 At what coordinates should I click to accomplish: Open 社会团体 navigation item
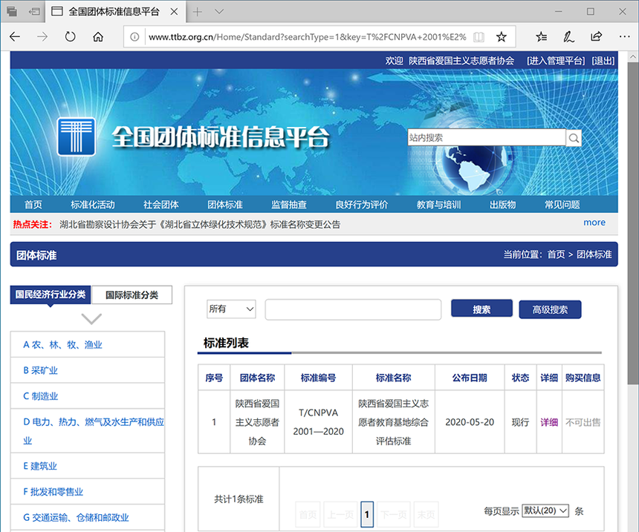[x=161, y=205]
